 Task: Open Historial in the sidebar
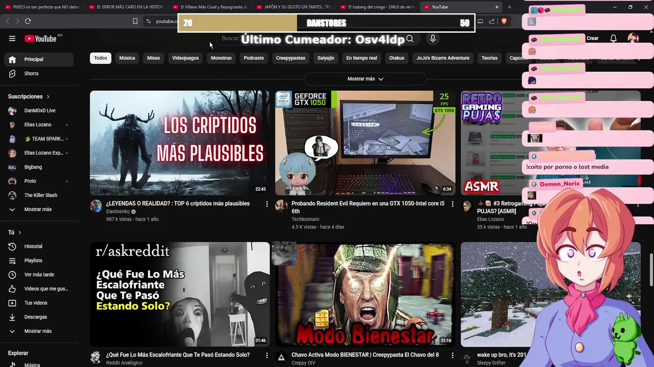coord(39,246)
